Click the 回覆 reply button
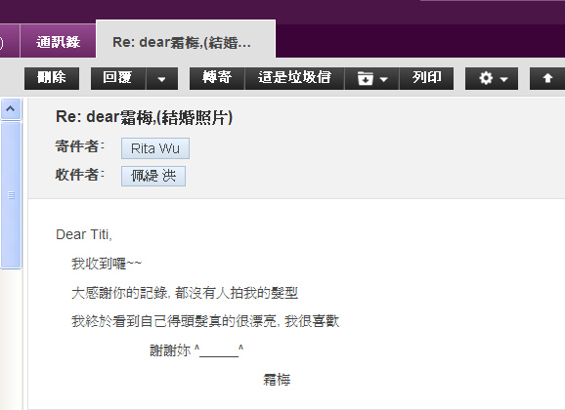Screen dimensions: 565x410 pos(118,78)
